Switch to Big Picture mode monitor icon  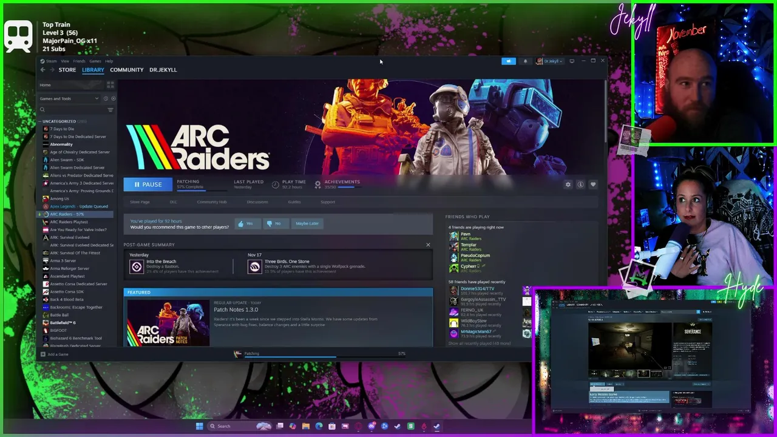tap(571, 61)
